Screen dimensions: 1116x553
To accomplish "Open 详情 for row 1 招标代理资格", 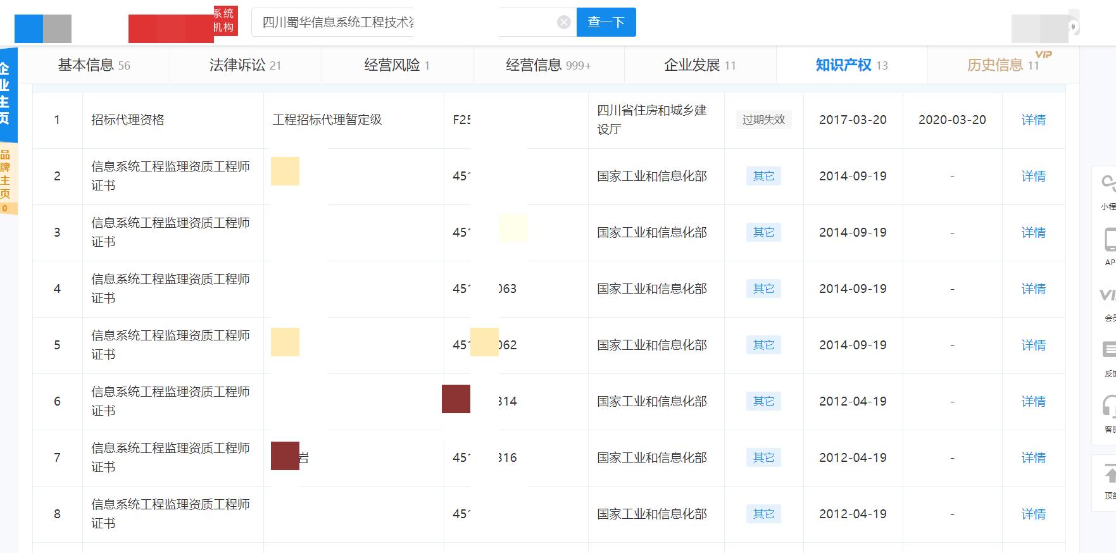I will 1033,120.
